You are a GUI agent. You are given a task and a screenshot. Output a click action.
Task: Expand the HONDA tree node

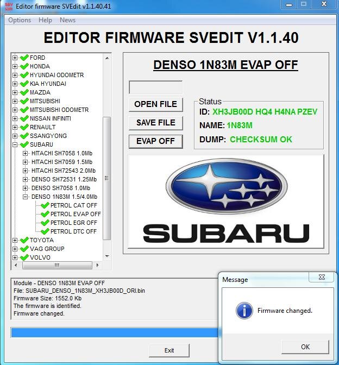coord(15,66)
